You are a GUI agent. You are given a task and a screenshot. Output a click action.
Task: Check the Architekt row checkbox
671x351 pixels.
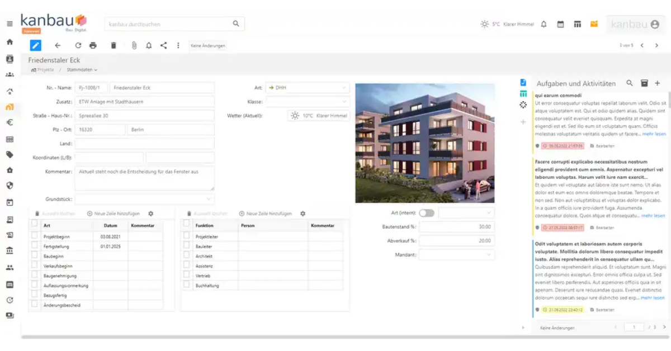coord(187,255)
